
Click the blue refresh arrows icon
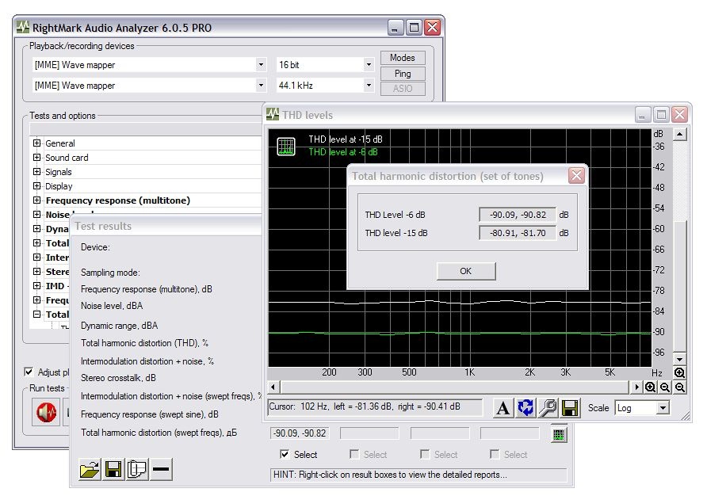[525, 408]
